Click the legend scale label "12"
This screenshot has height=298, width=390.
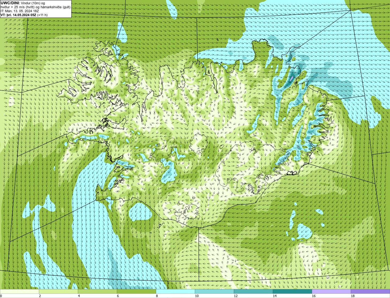[236, 296]
